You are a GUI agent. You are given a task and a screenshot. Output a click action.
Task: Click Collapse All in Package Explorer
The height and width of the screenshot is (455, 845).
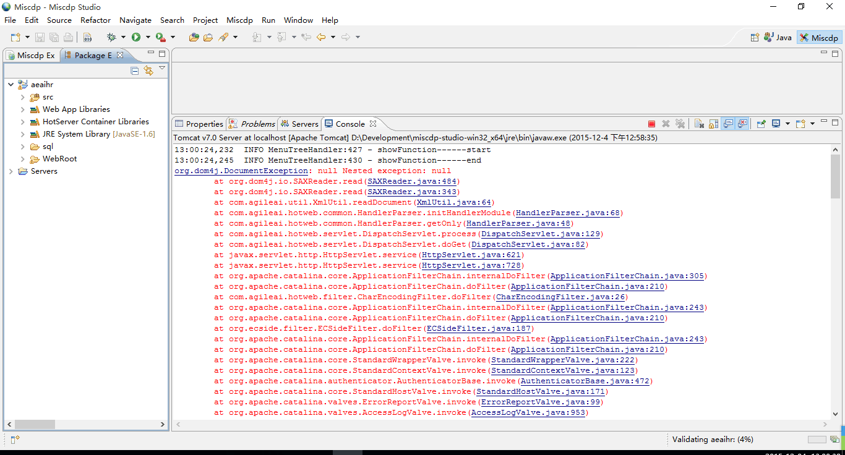(x=135, y=70)
